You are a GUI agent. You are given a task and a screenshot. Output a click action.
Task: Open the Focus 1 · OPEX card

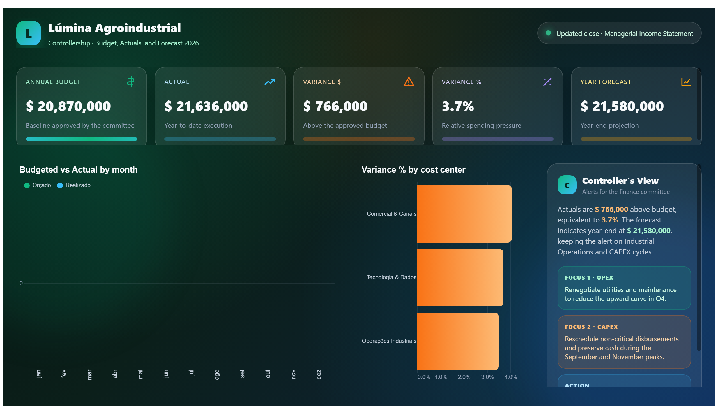click(x=624, y=288)
